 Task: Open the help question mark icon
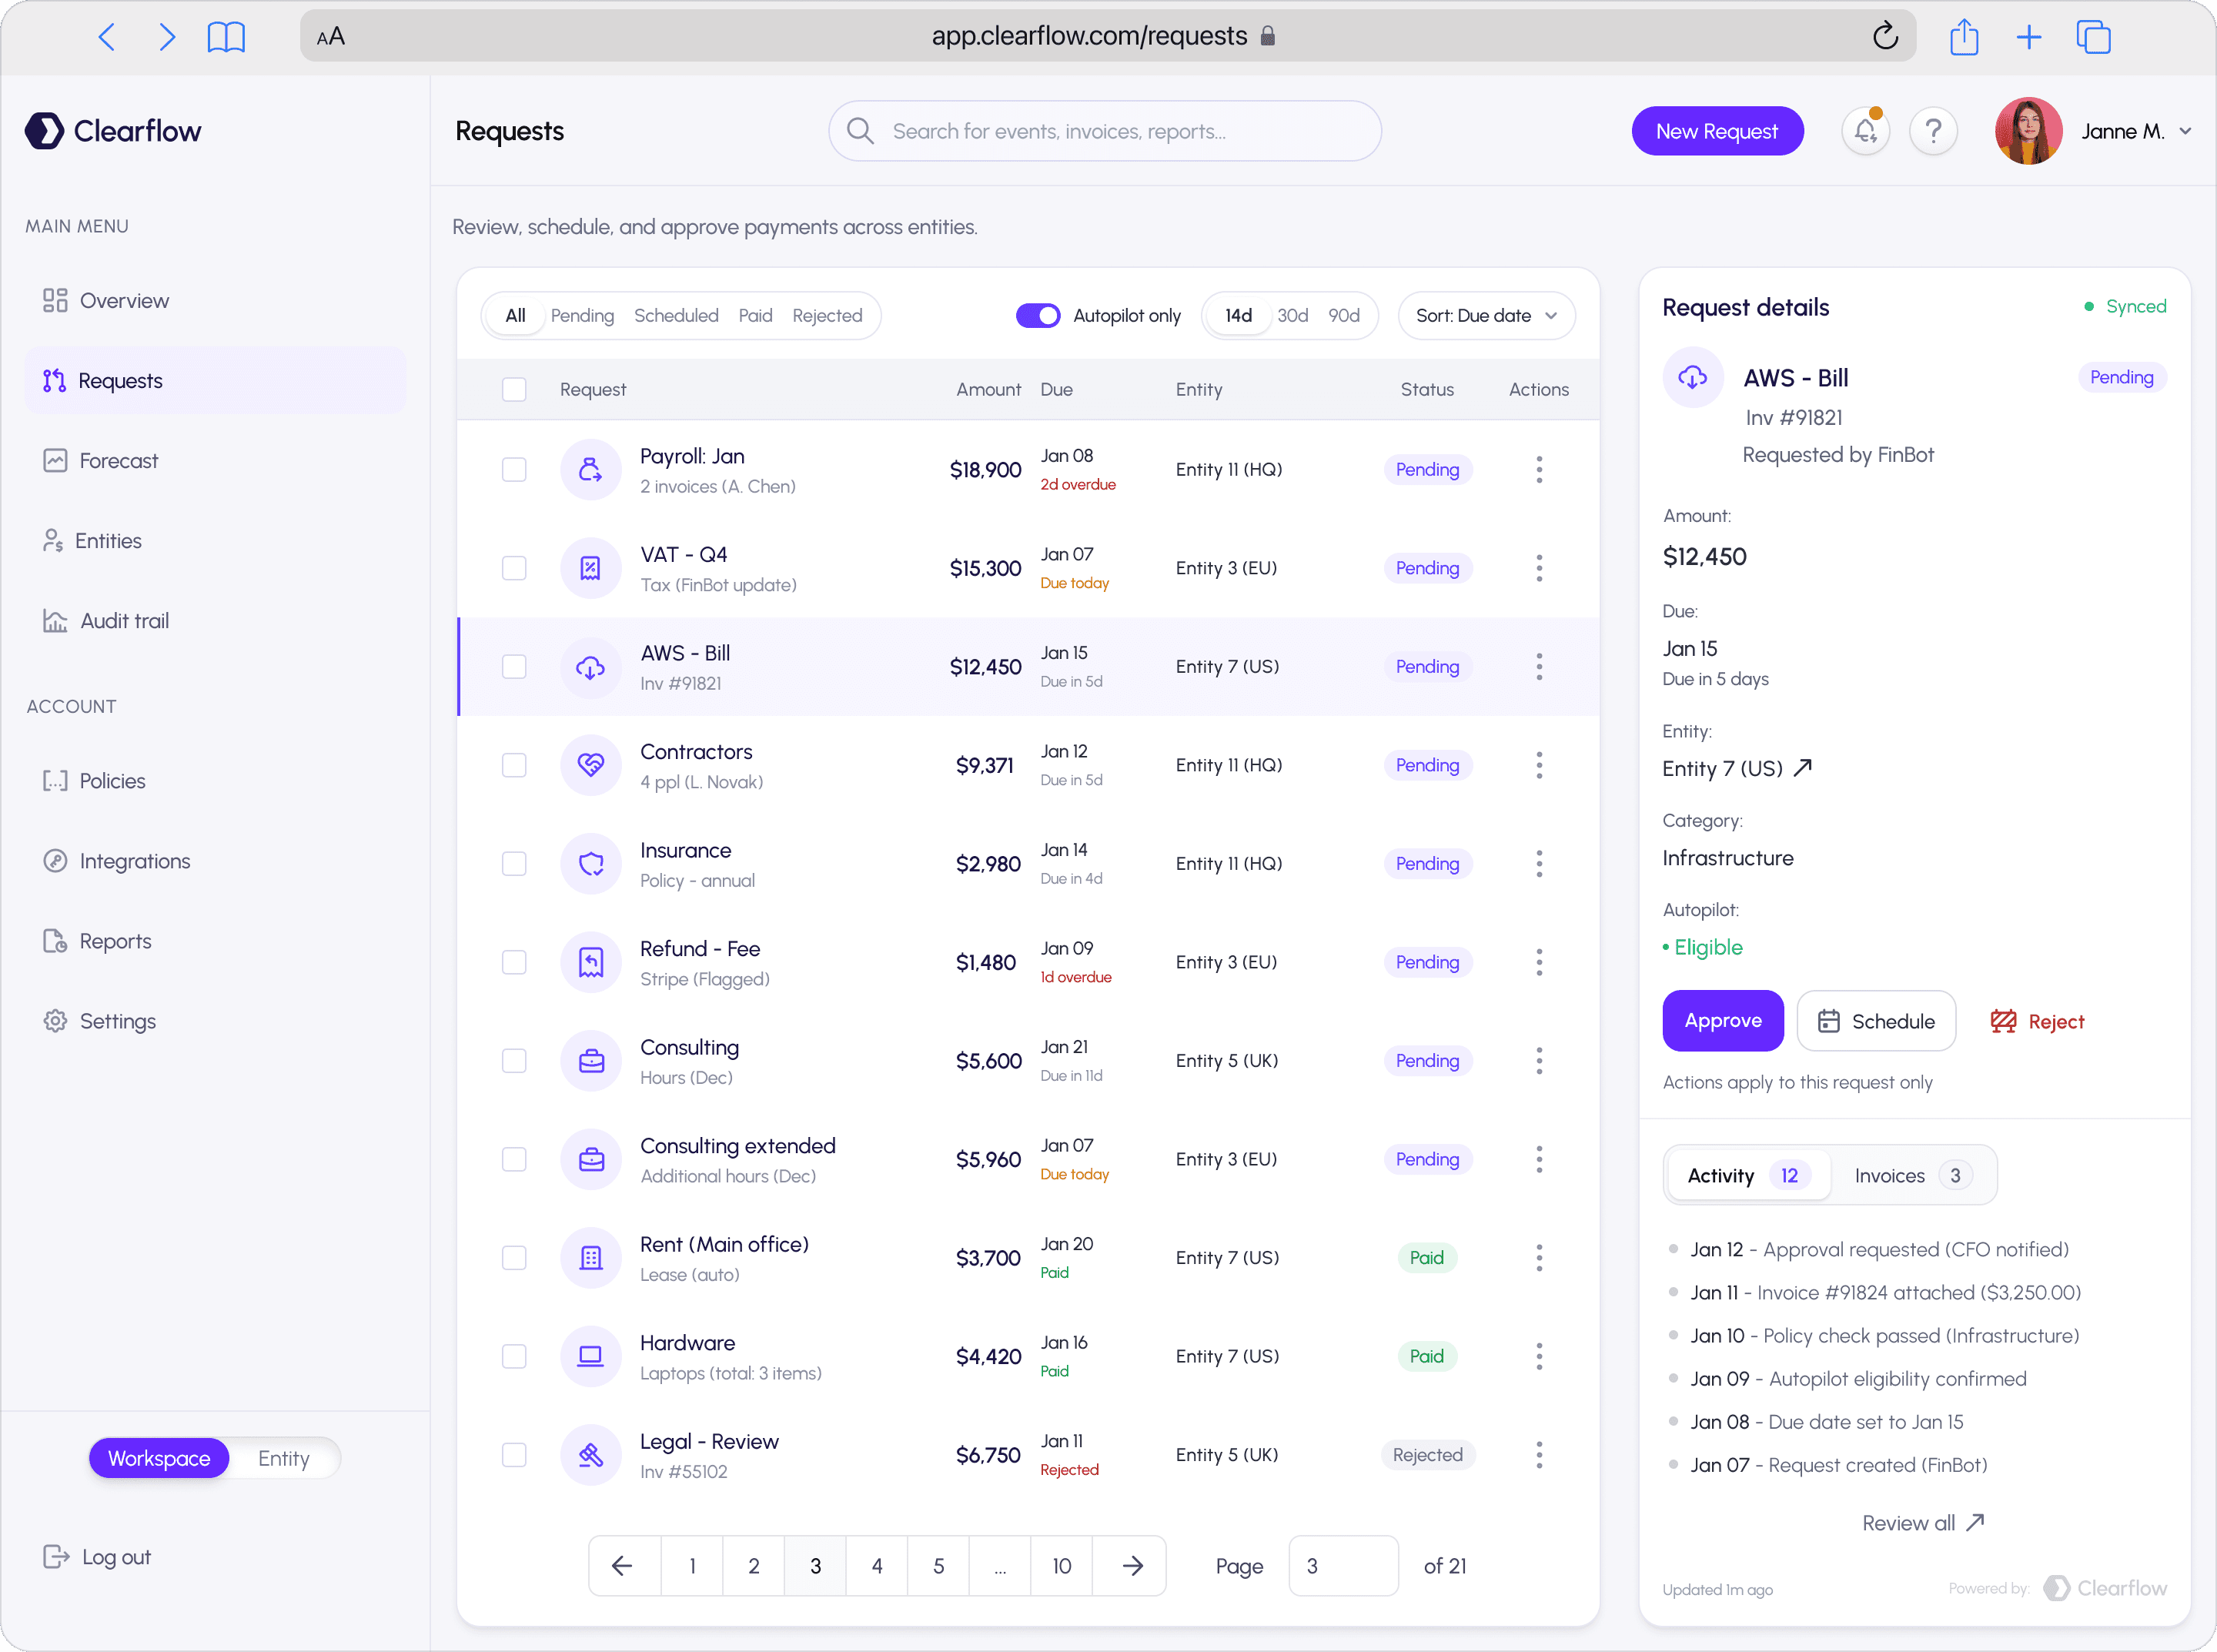[1933, 131]
